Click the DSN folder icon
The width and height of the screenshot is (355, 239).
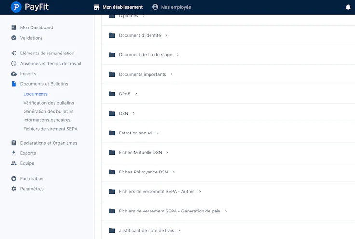click(x=112, y=113)
